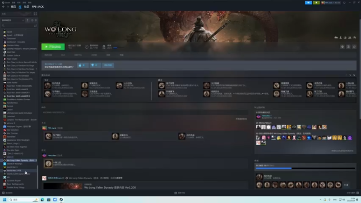Image resolution: width=361 pixels, height=203 pixels.
Task: Select Tiger Knight in the game list
Action: pos(12,59)
